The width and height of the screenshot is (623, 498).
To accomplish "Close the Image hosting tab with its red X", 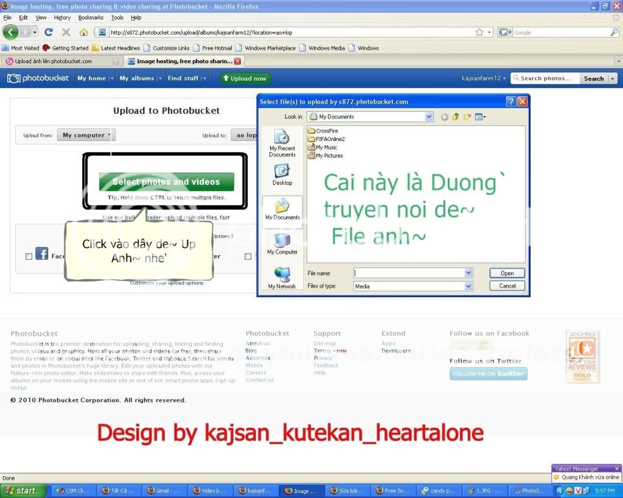I will click(238, 61).
